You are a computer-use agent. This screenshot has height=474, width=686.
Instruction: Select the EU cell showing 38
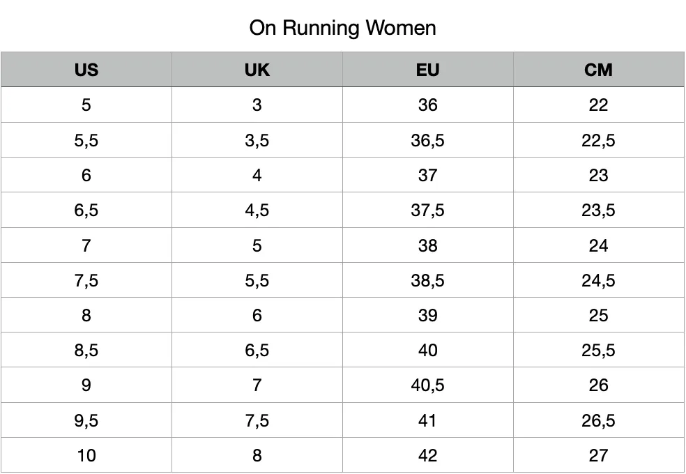click(427, 245)
